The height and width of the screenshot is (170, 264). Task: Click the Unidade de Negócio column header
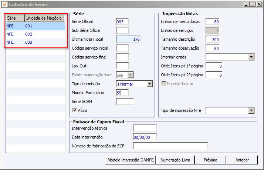(44, 18)
